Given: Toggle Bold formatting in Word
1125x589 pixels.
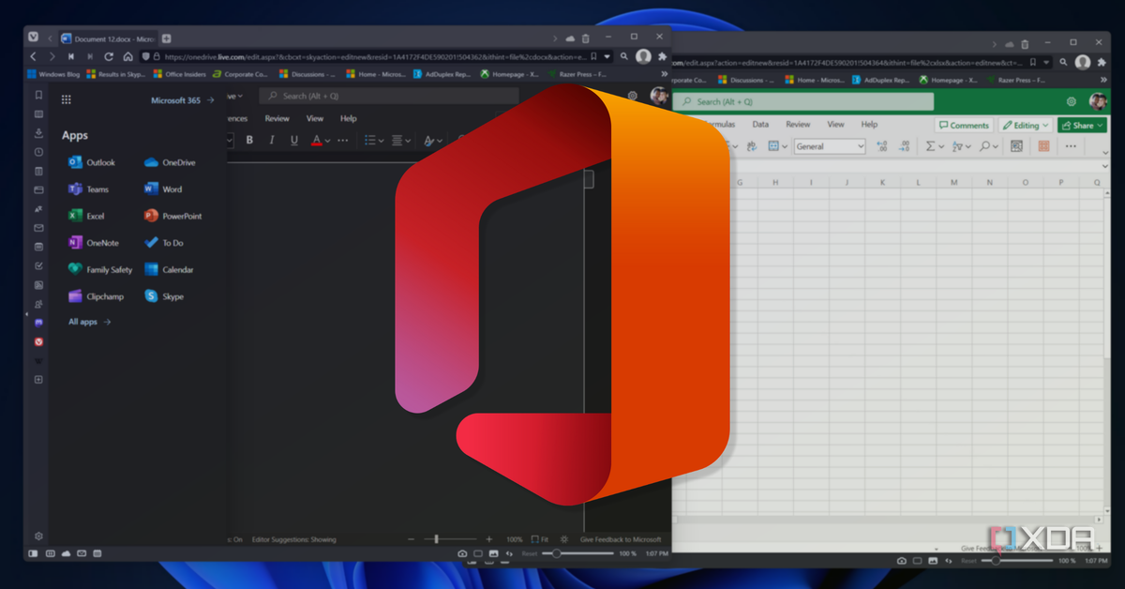Looking at the screenshot, I should [x=249, y=141].
